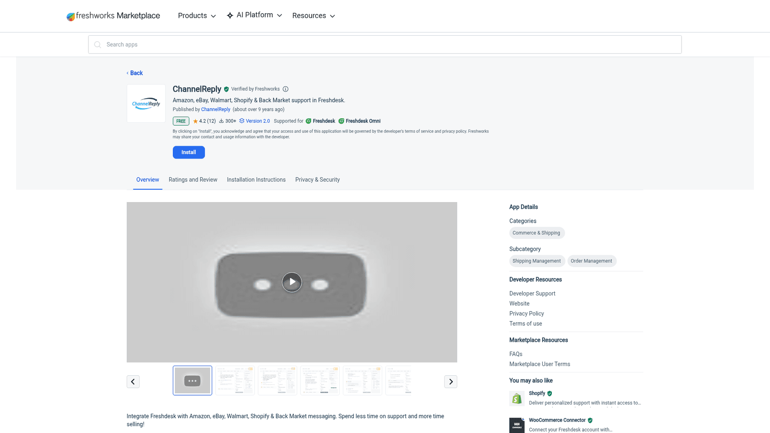Click the Shipping Management subcategory tag
The height and width of the screenshot is (433, 770).
pos(537,261)
